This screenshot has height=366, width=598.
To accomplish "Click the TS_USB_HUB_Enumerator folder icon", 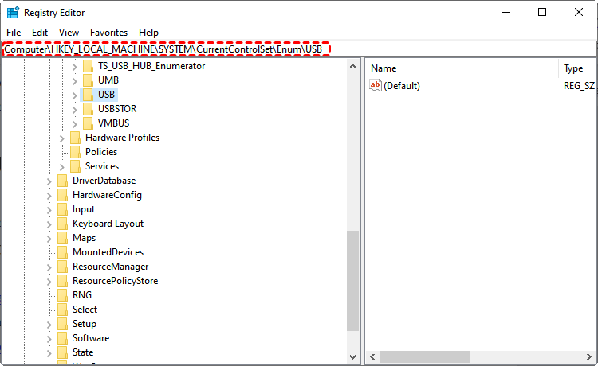I will 88,66.
